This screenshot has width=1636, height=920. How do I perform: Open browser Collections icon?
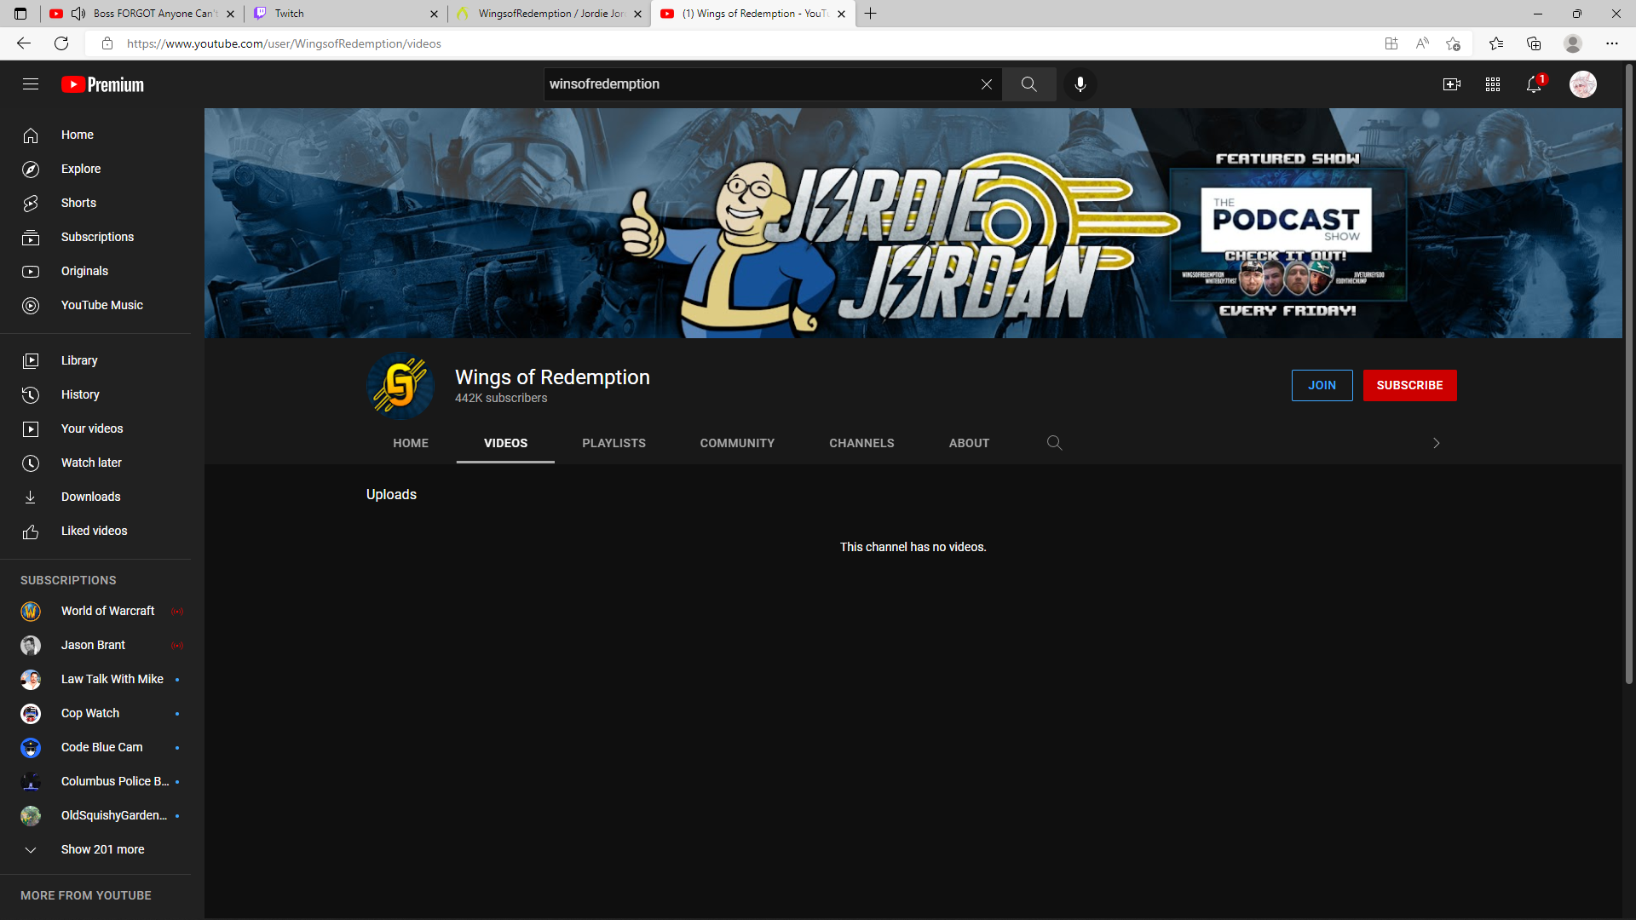1534,43
